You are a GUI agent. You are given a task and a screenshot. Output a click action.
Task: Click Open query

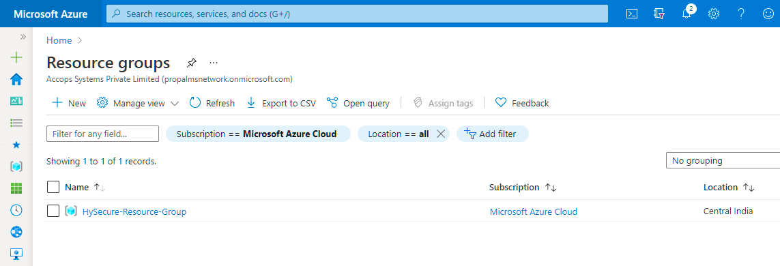358,103
